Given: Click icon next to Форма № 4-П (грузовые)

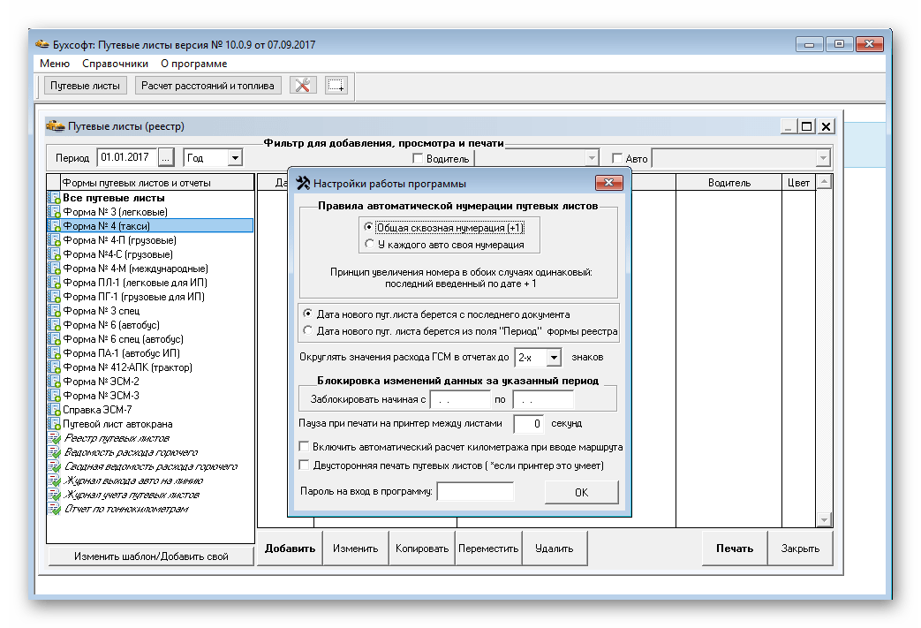Looking at the screenshot, I should (54, 240).
